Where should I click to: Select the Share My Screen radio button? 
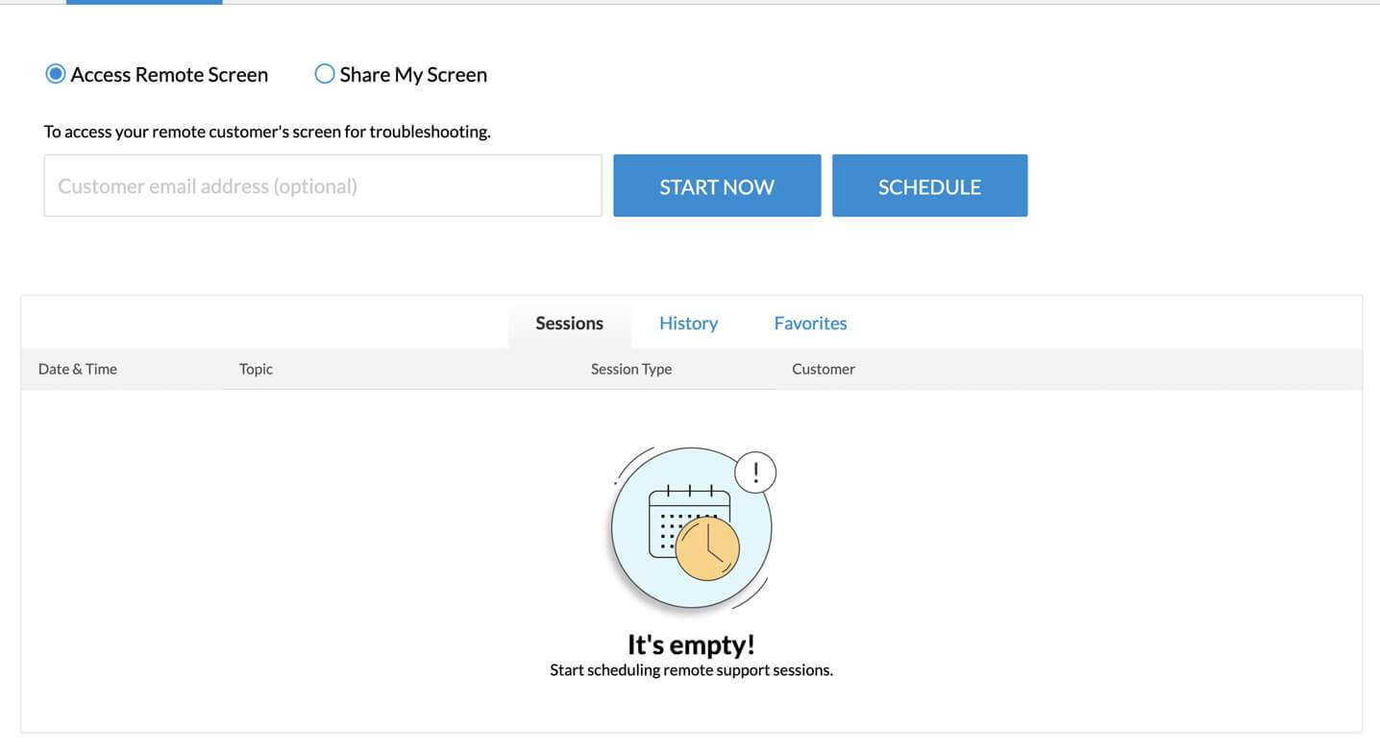pyautogui.click(x=325, y=74)
